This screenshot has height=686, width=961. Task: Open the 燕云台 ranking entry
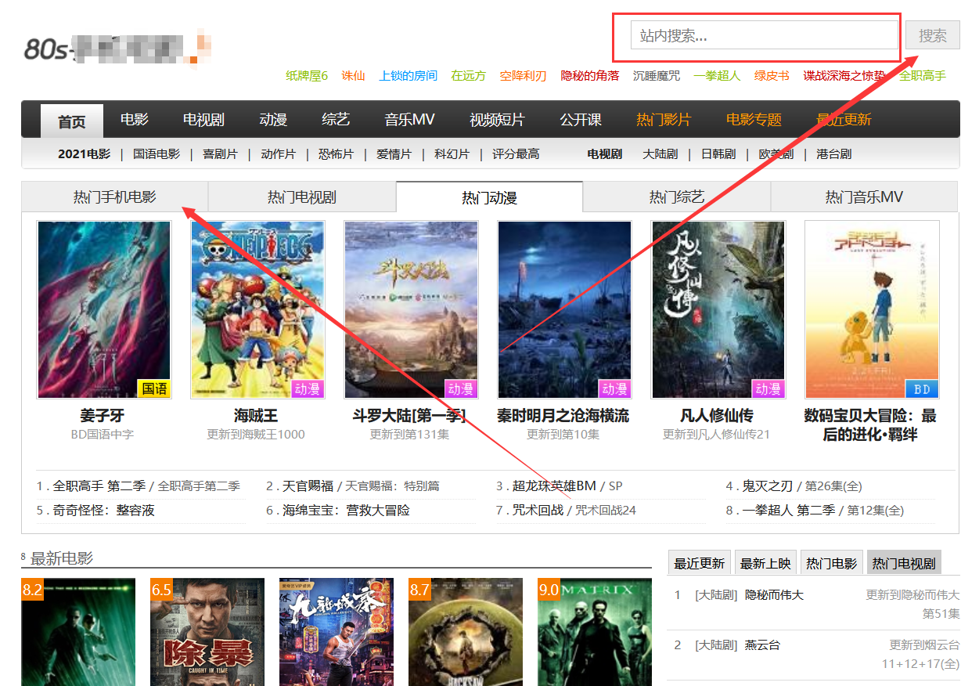pos(762,645)
